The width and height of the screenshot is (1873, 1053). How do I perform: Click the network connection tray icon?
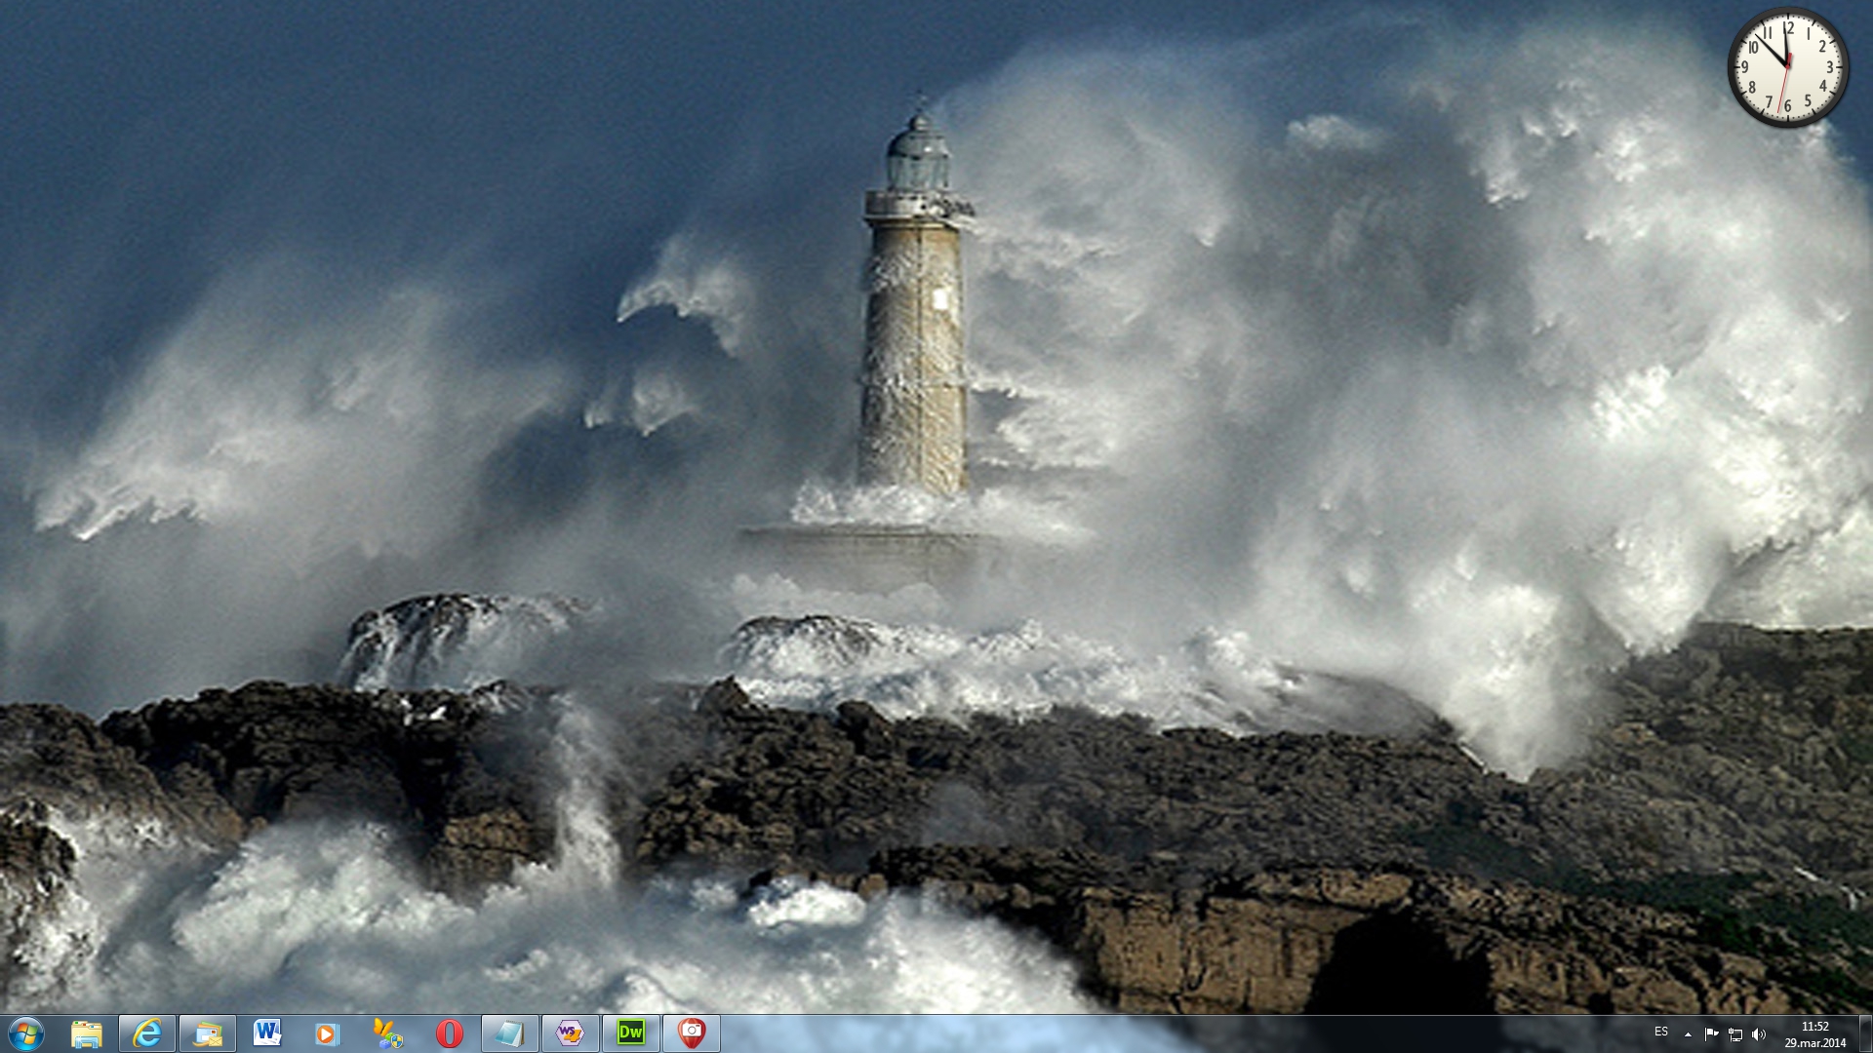click(1735, 1034)
